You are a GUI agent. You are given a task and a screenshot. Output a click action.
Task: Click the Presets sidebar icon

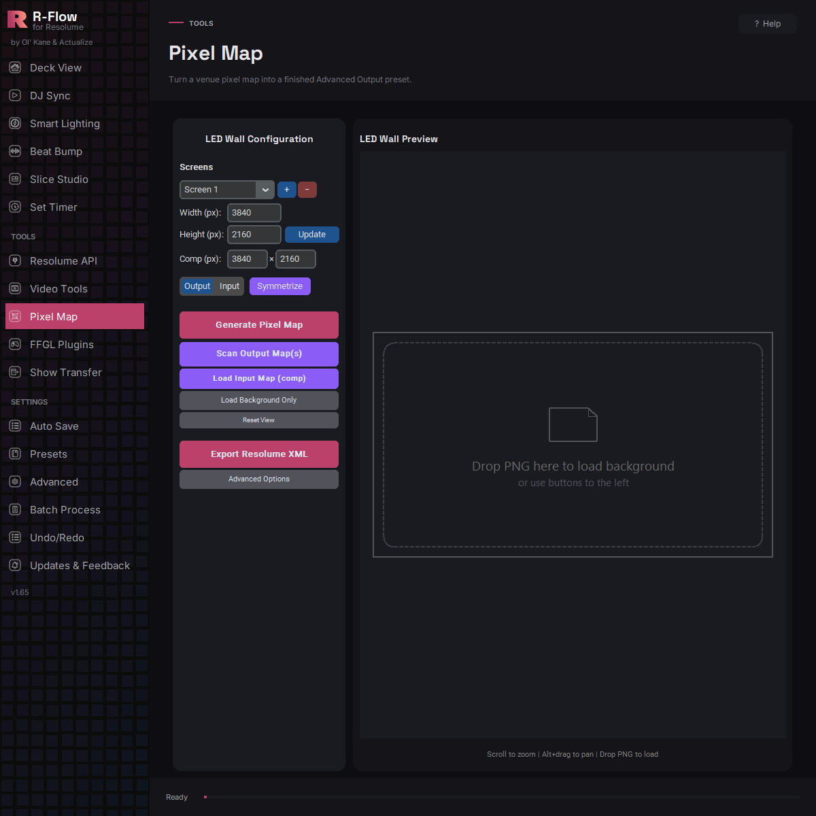(x=15, y=454)
